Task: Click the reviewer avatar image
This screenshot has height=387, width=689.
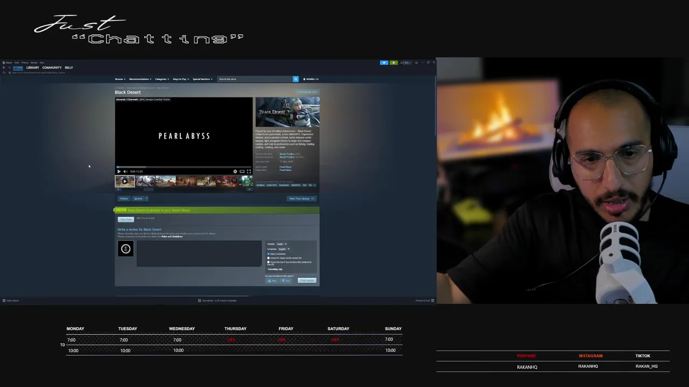Action: 125,248
